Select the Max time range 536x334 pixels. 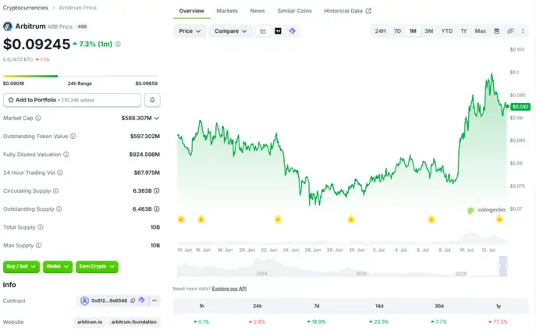tap(481, 31)
